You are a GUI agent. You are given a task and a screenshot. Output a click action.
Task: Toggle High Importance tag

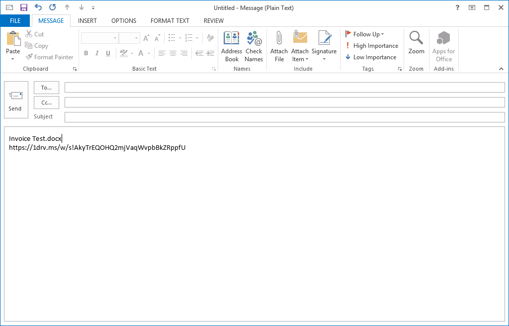click(x=371, y=46)
